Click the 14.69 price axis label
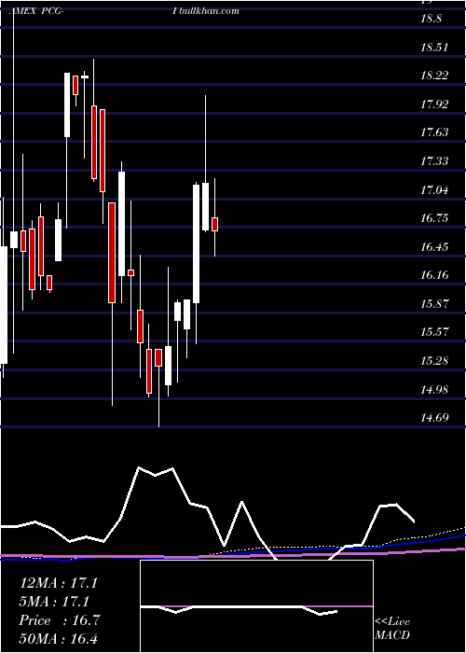 click(x=434, y=417)
